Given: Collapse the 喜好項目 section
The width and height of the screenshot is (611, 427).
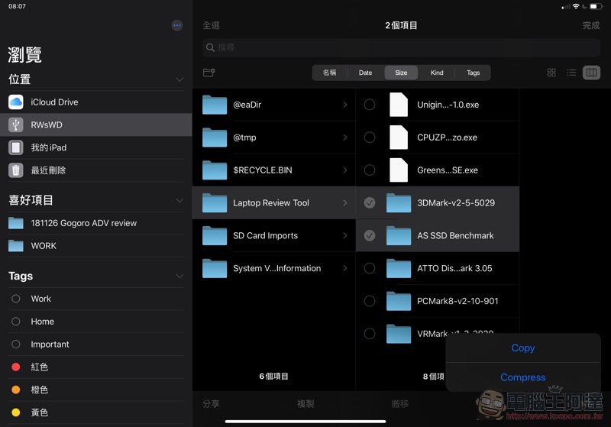Looking at the screenshot, I should click(179, 200).
